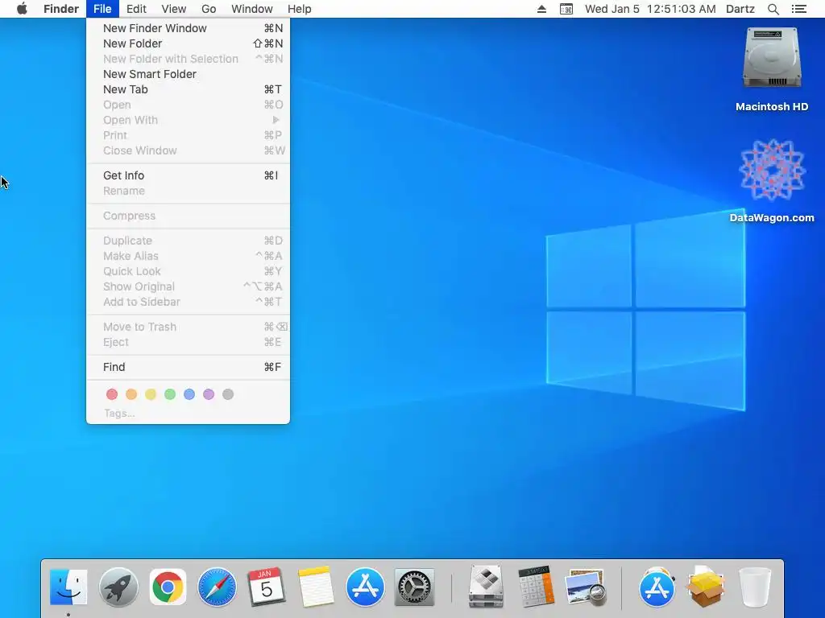Apply the gray tag color
The image size is (825, 618).
pos(228,394)
